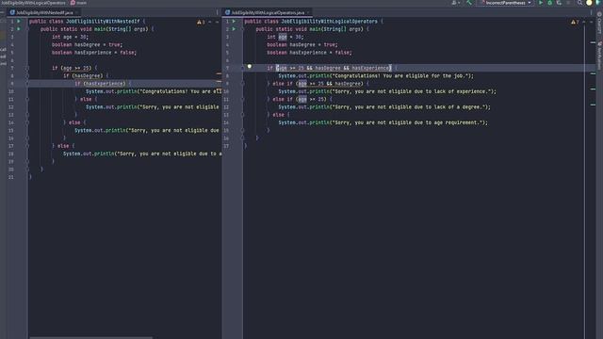Image resolution: width=603 pixels, height=339 pixels.
Task: Open the IncorrectParentheses run configuration dropdown
Action: click(505, 3)
